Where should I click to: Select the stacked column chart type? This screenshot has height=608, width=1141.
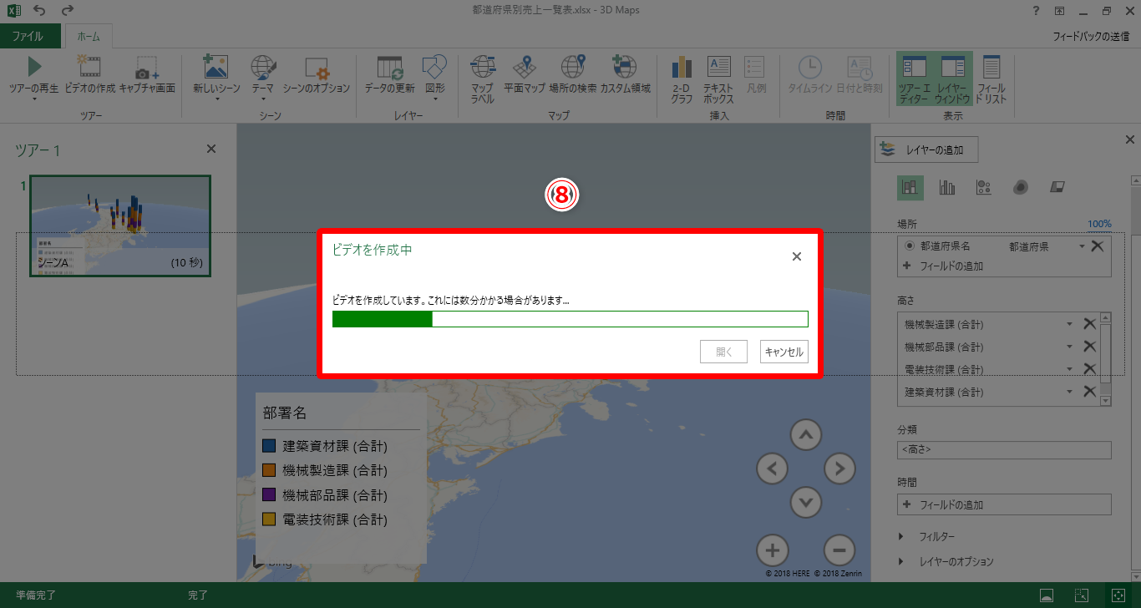910,188
